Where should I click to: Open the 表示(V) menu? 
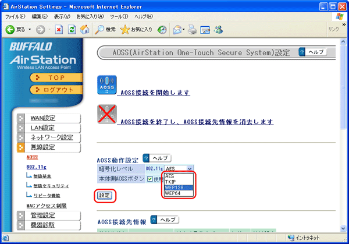(x=62, y=16)
